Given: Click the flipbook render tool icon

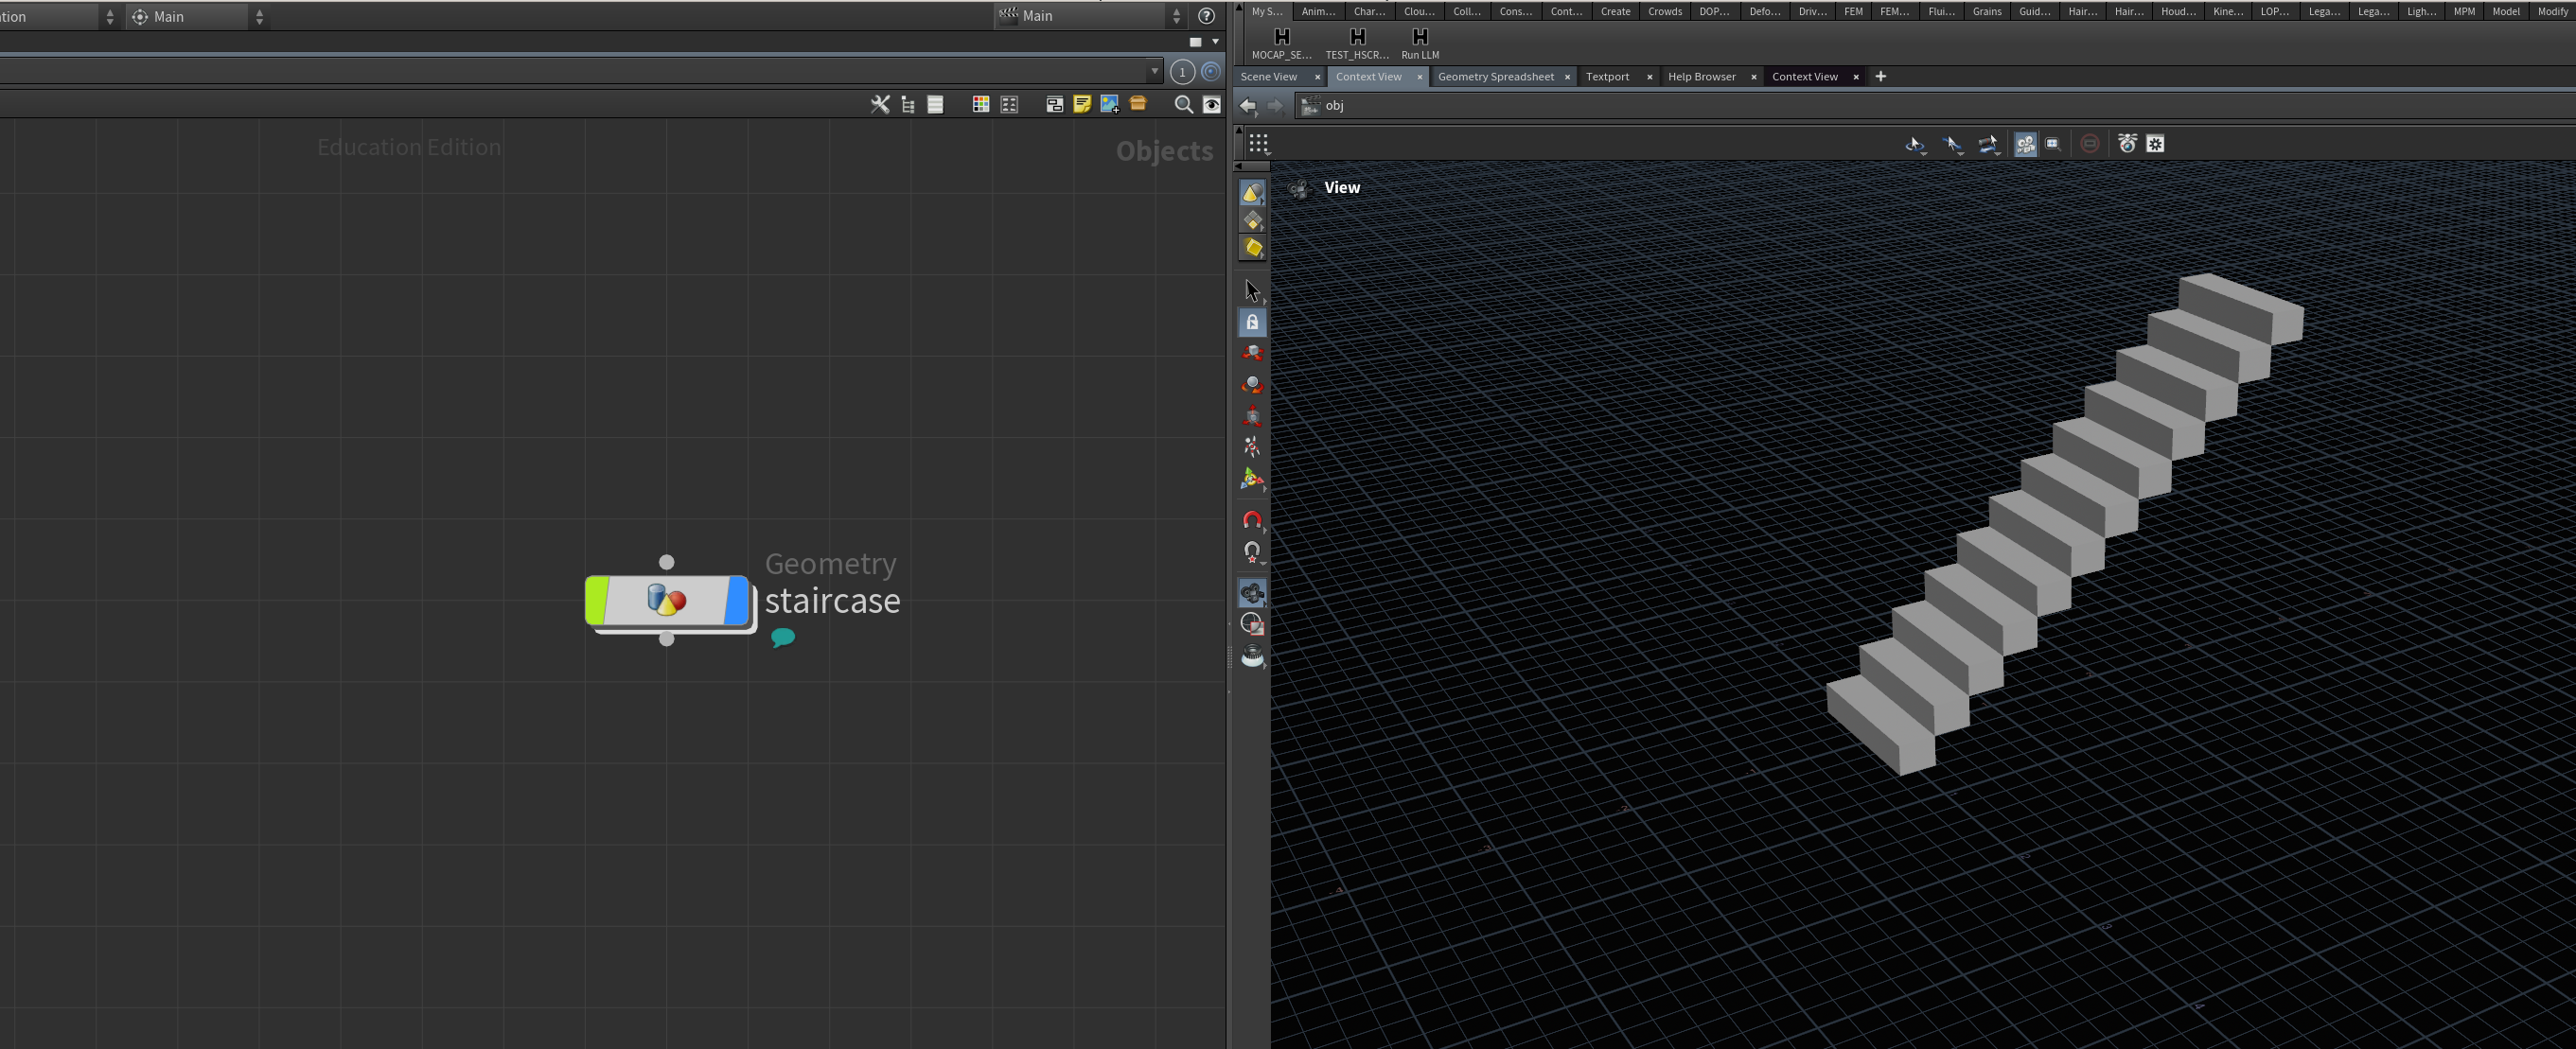Looking at the screenshot, I should point(1252,656).
